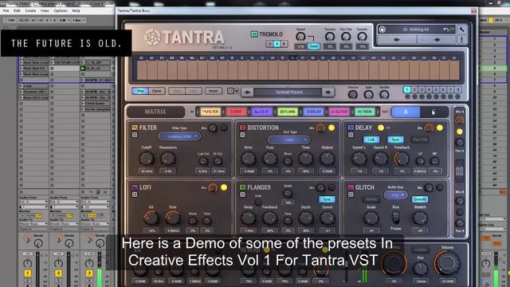
Task: Click step 01 in the sequencer grid
Action: click(x=142, y=70)
